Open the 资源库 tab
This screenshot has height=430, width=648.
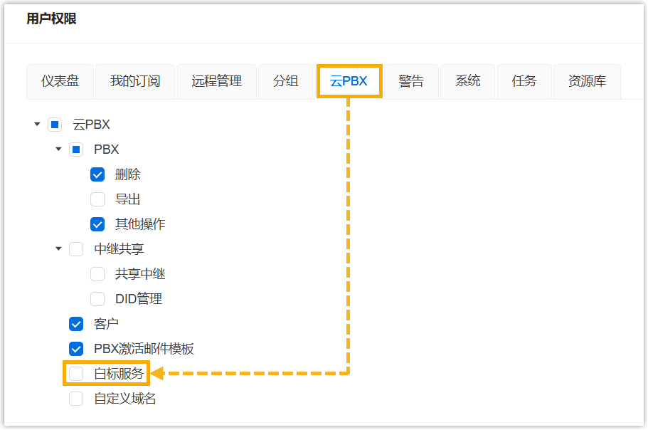pyautogui.click(x=587, y=81)
